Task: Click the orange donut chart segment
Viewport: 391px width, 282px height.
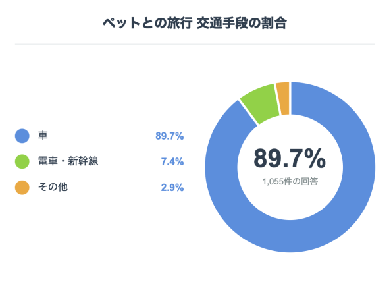Action: [284, 99]
